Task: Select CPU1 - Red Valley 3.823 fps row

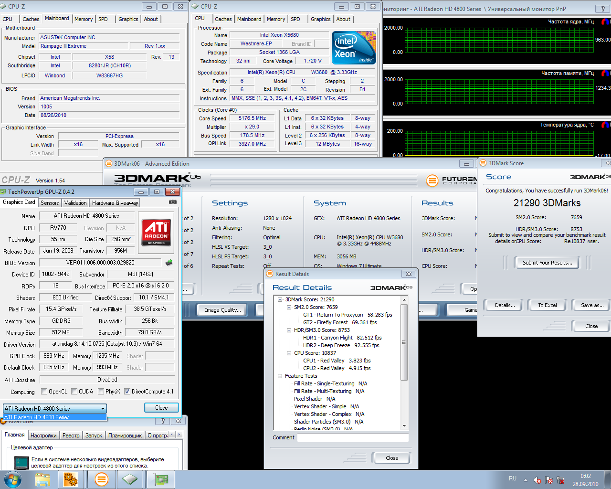Action: (x=337, y=361)
